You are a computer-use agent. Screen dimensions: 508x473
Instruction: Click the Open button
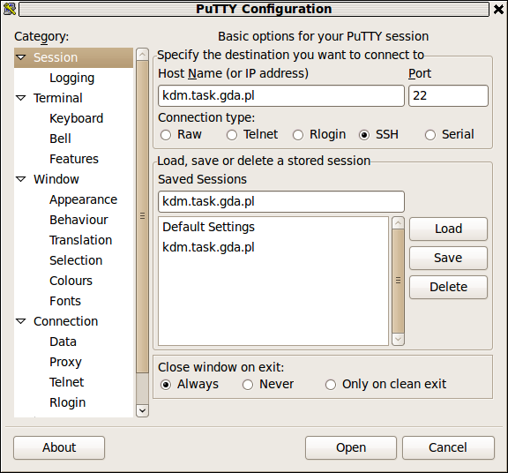click(x=351, y=447)
